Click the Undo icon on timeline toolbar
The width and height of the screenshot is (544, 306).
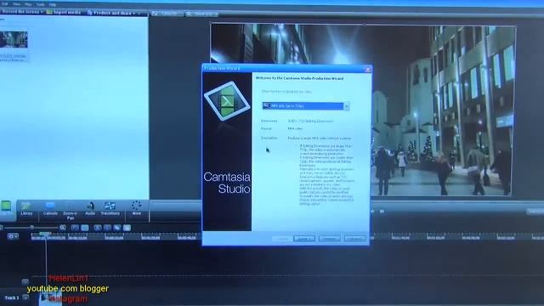point(75,228)
